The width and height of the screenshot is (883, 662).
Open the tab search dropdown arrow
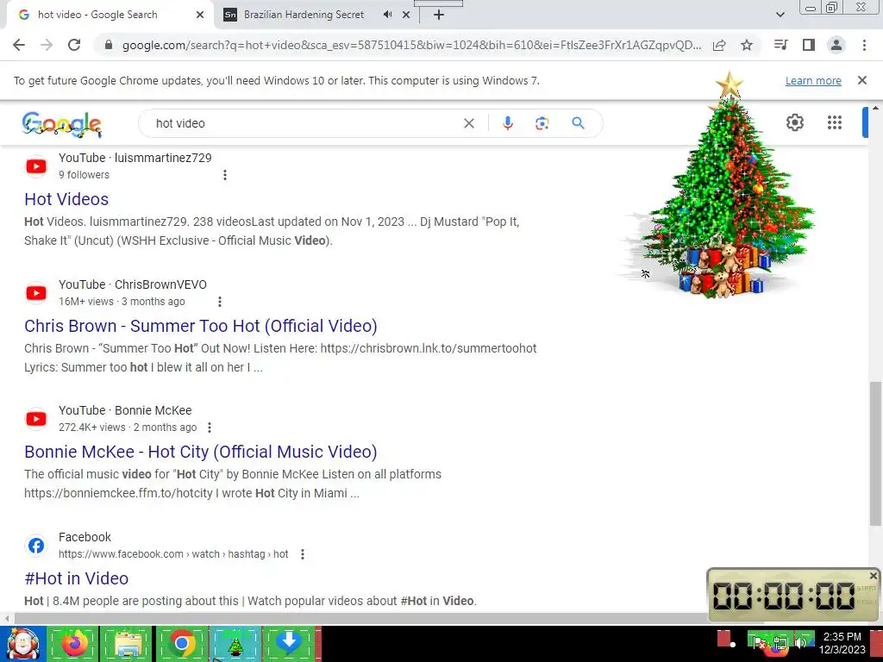pyautogui.click(x=780, y=15)
